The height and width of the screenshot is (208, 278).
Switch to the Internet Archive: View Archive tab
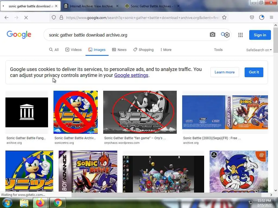[91, 6]
